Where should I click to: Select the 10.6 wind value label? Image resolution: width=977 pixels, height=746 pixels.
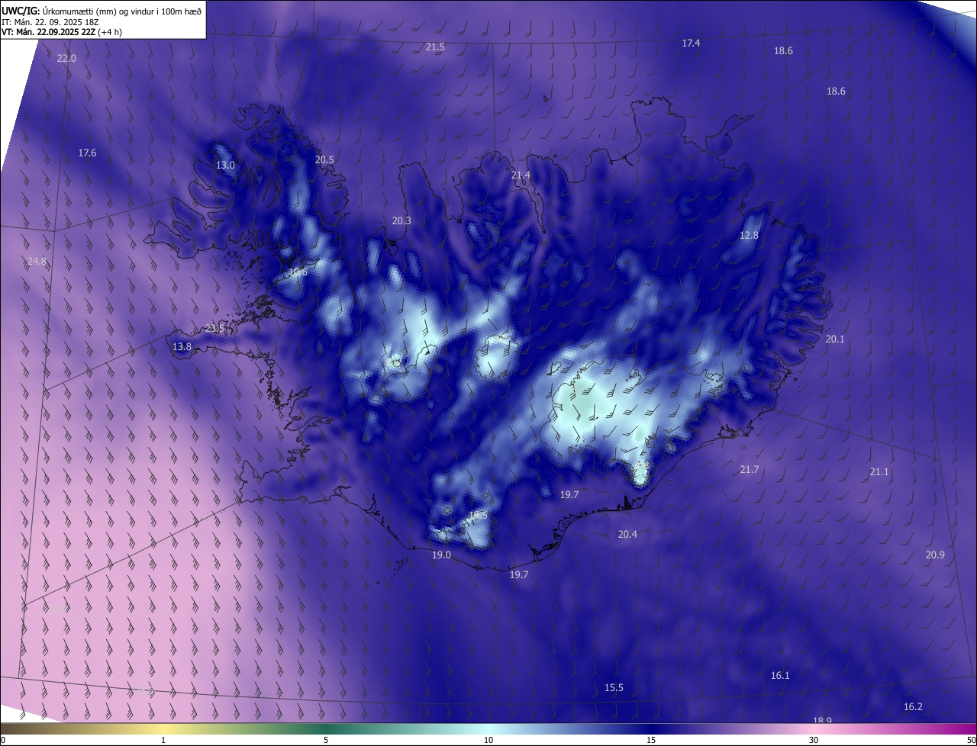[x=298, y=272]
